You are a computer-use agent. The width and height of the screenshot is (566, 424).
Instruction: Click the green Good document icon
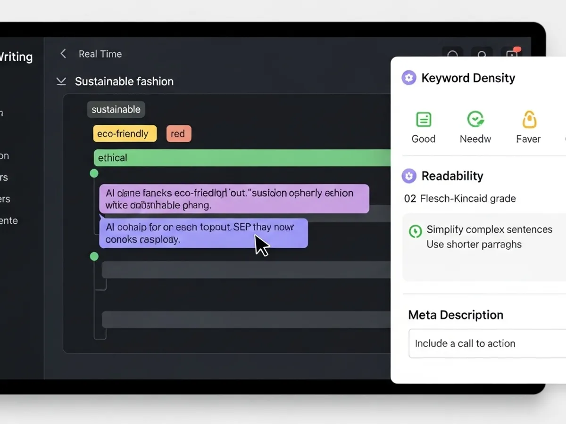tap(424, 119)
